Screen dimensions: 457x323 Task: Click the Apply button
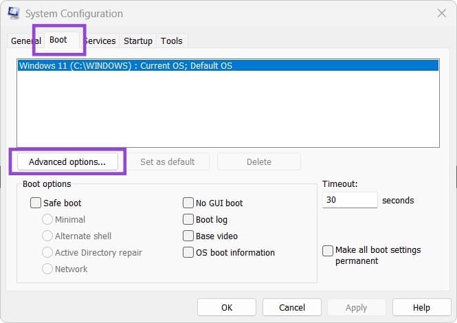[357, 307]
